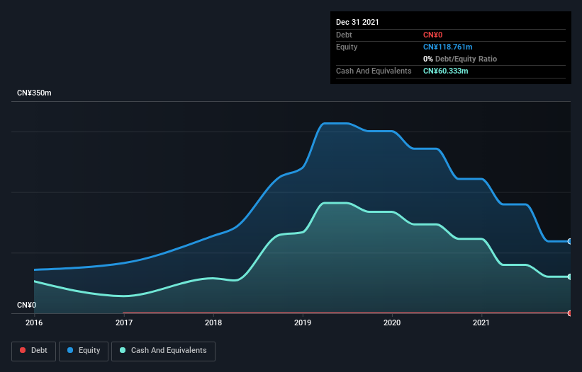Image resolution: width=582 pixels, height=372 pixels.
Task: Select the 2018 x-axis label
Action: coord(213,323)
